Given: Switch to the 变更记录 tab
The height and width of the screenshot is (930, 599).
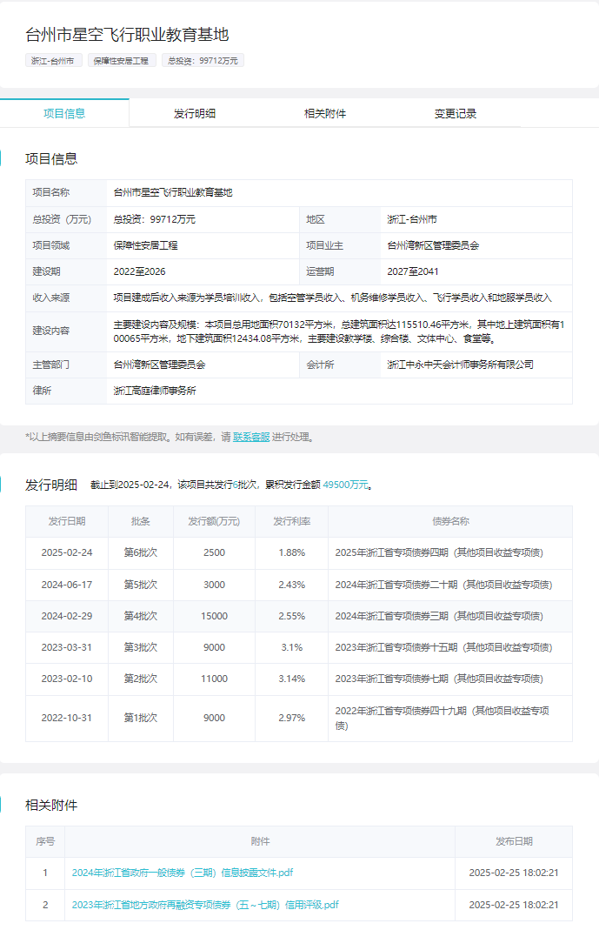Looking at the screenshot, I should [x=456, y=113].
